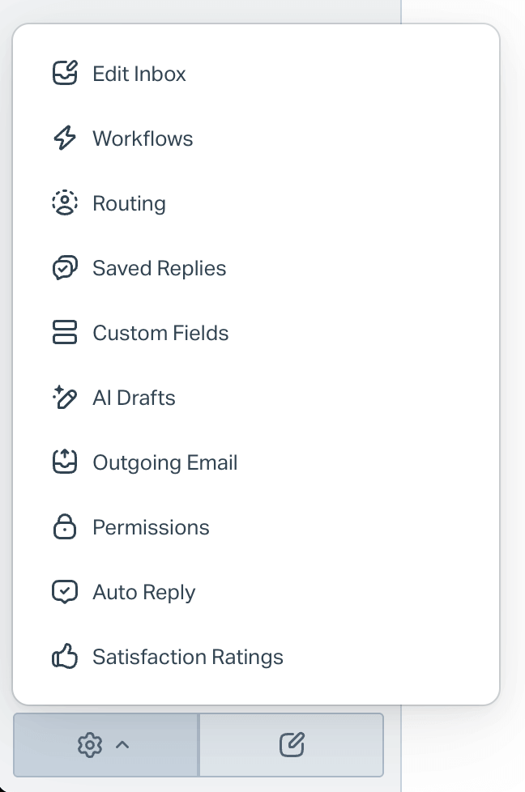Click the Workflows lightning bolt icon
This screenshot has width=525, height=792.
pyautogui.click(x=65, y=138)
